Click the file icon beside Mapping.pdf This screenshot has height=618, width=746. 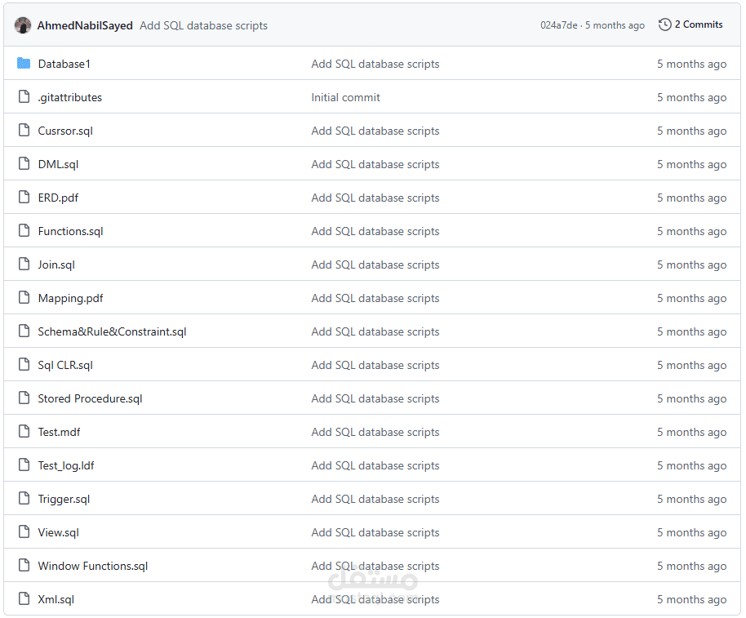coord(24,298)
